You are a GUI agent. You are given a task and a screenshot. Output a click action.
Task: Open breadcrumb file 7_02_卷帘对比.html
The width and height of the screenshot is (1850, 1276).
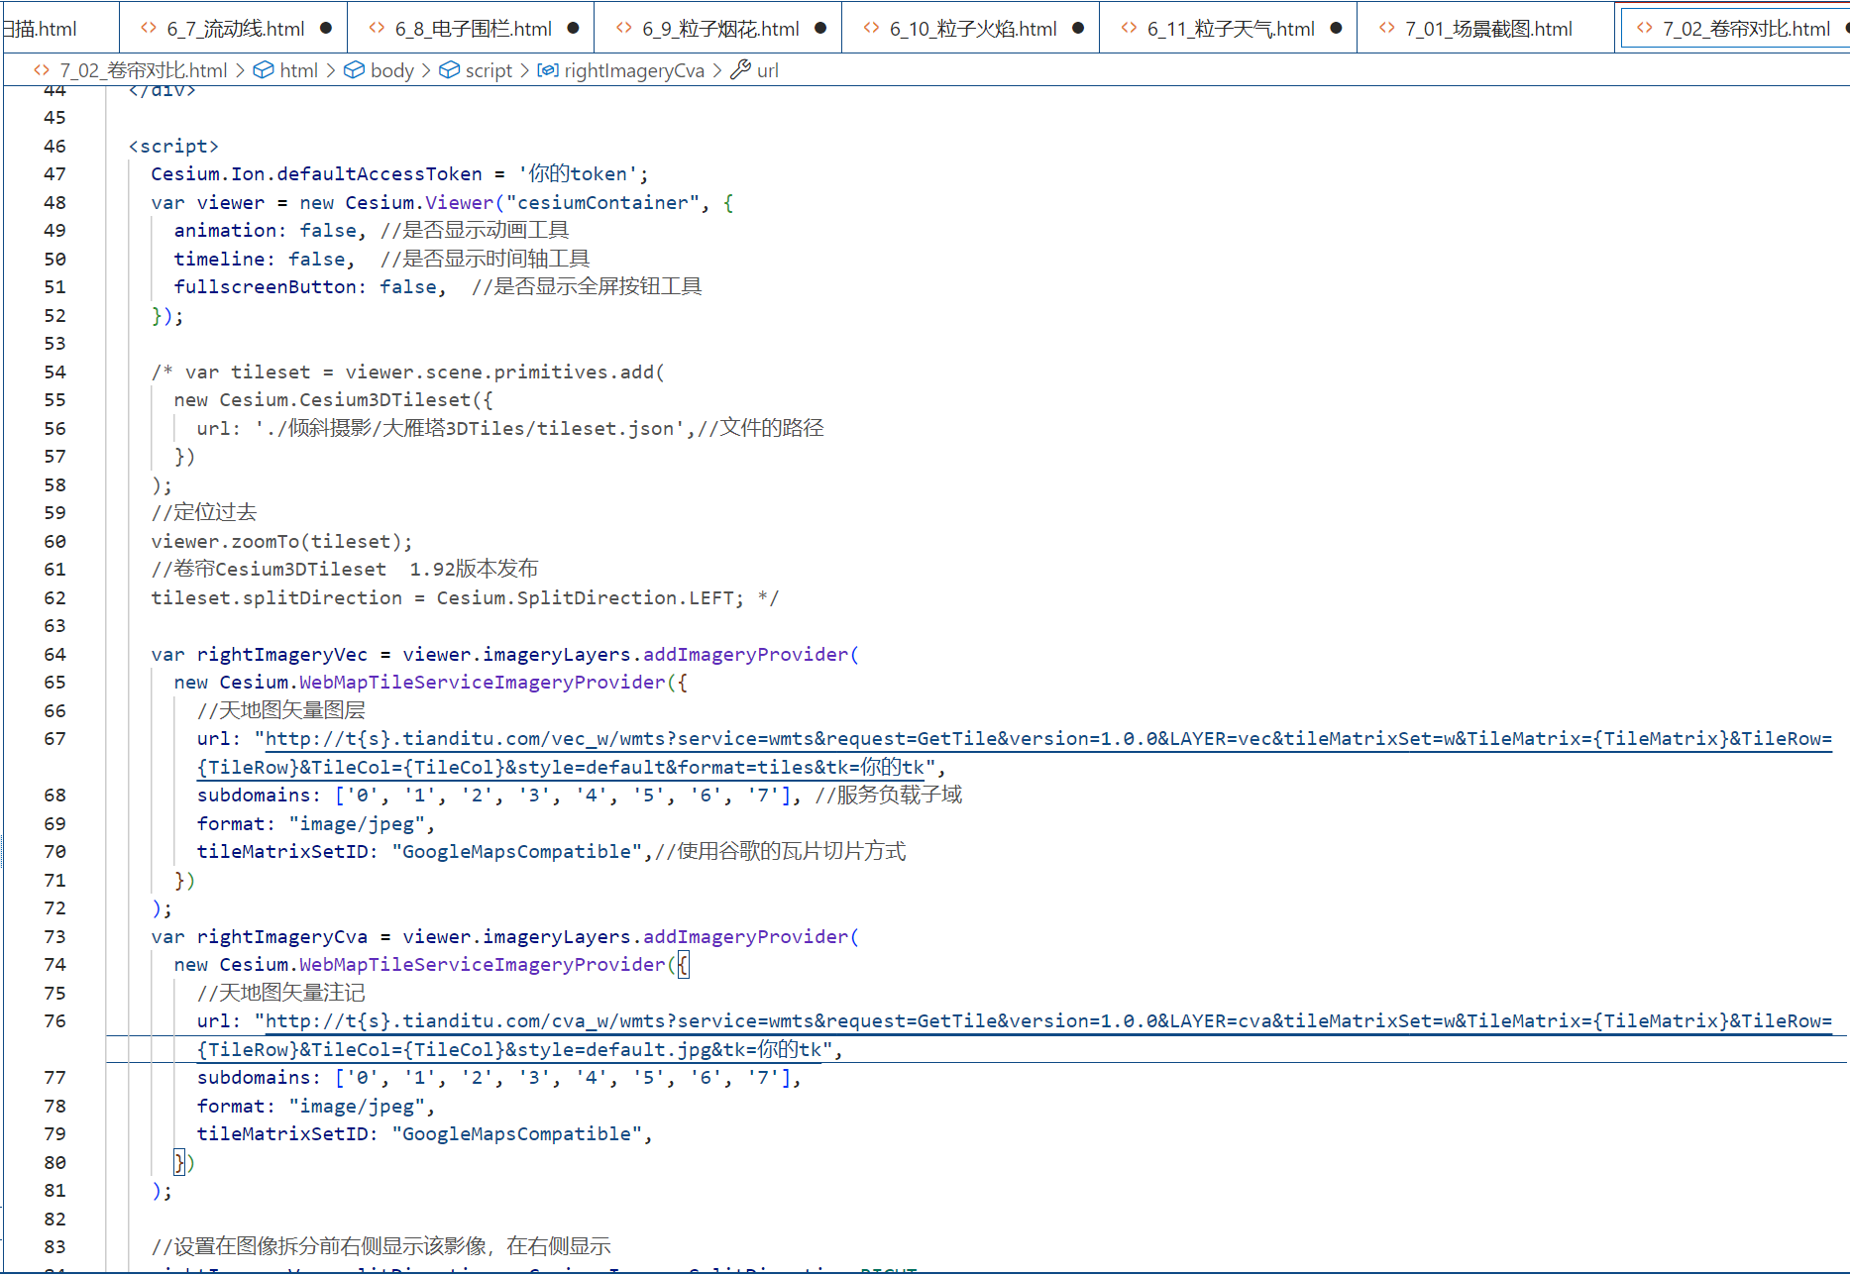pos(143,70)
